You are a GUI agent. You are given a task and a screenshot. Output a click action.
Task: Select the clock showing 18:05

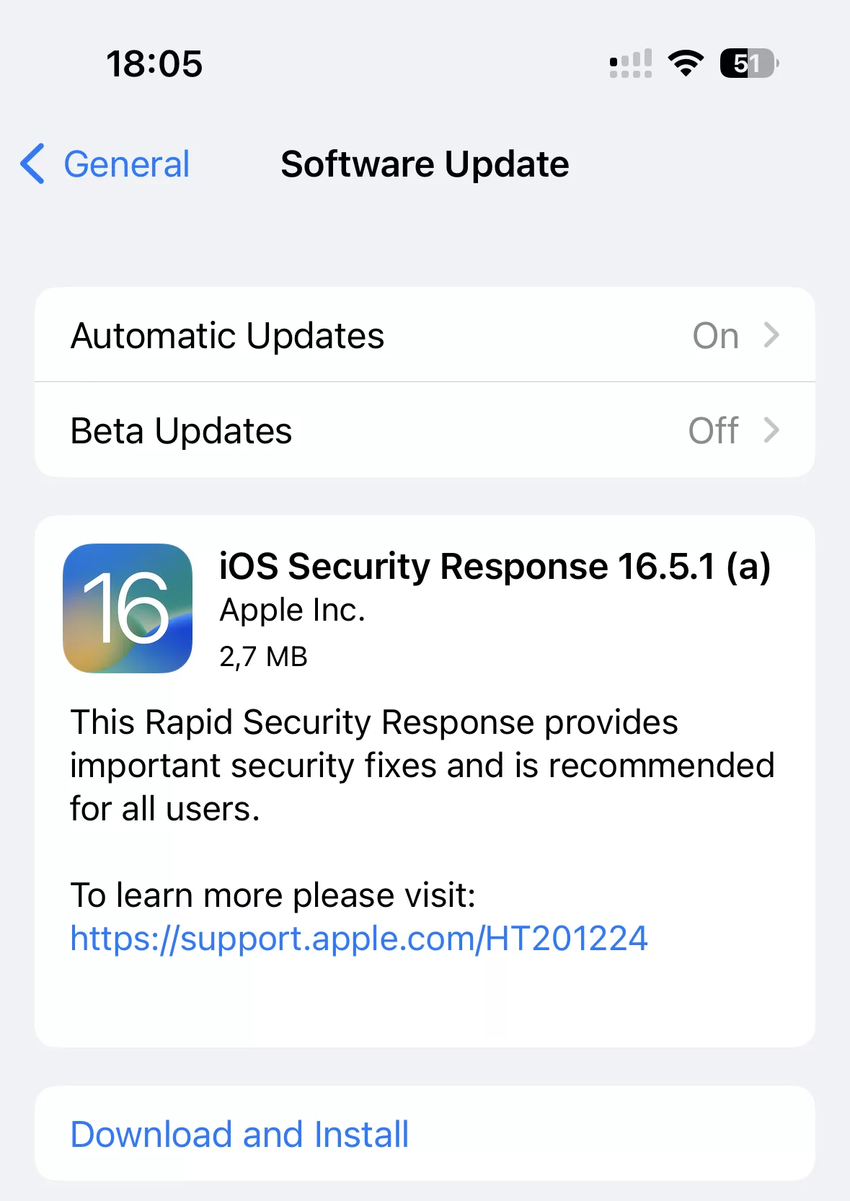(x=154, y=63)
